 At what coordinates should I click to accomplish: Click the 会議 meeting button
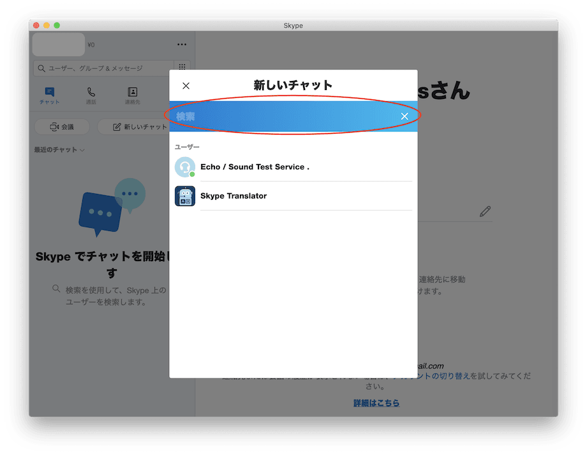click(62, 127)
